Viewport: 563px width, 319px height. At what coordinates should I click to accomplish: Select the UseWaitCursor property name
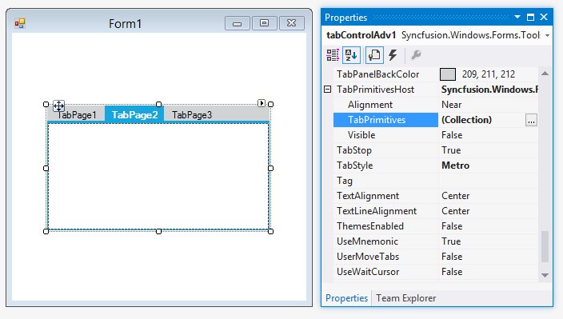coord(368,272)
